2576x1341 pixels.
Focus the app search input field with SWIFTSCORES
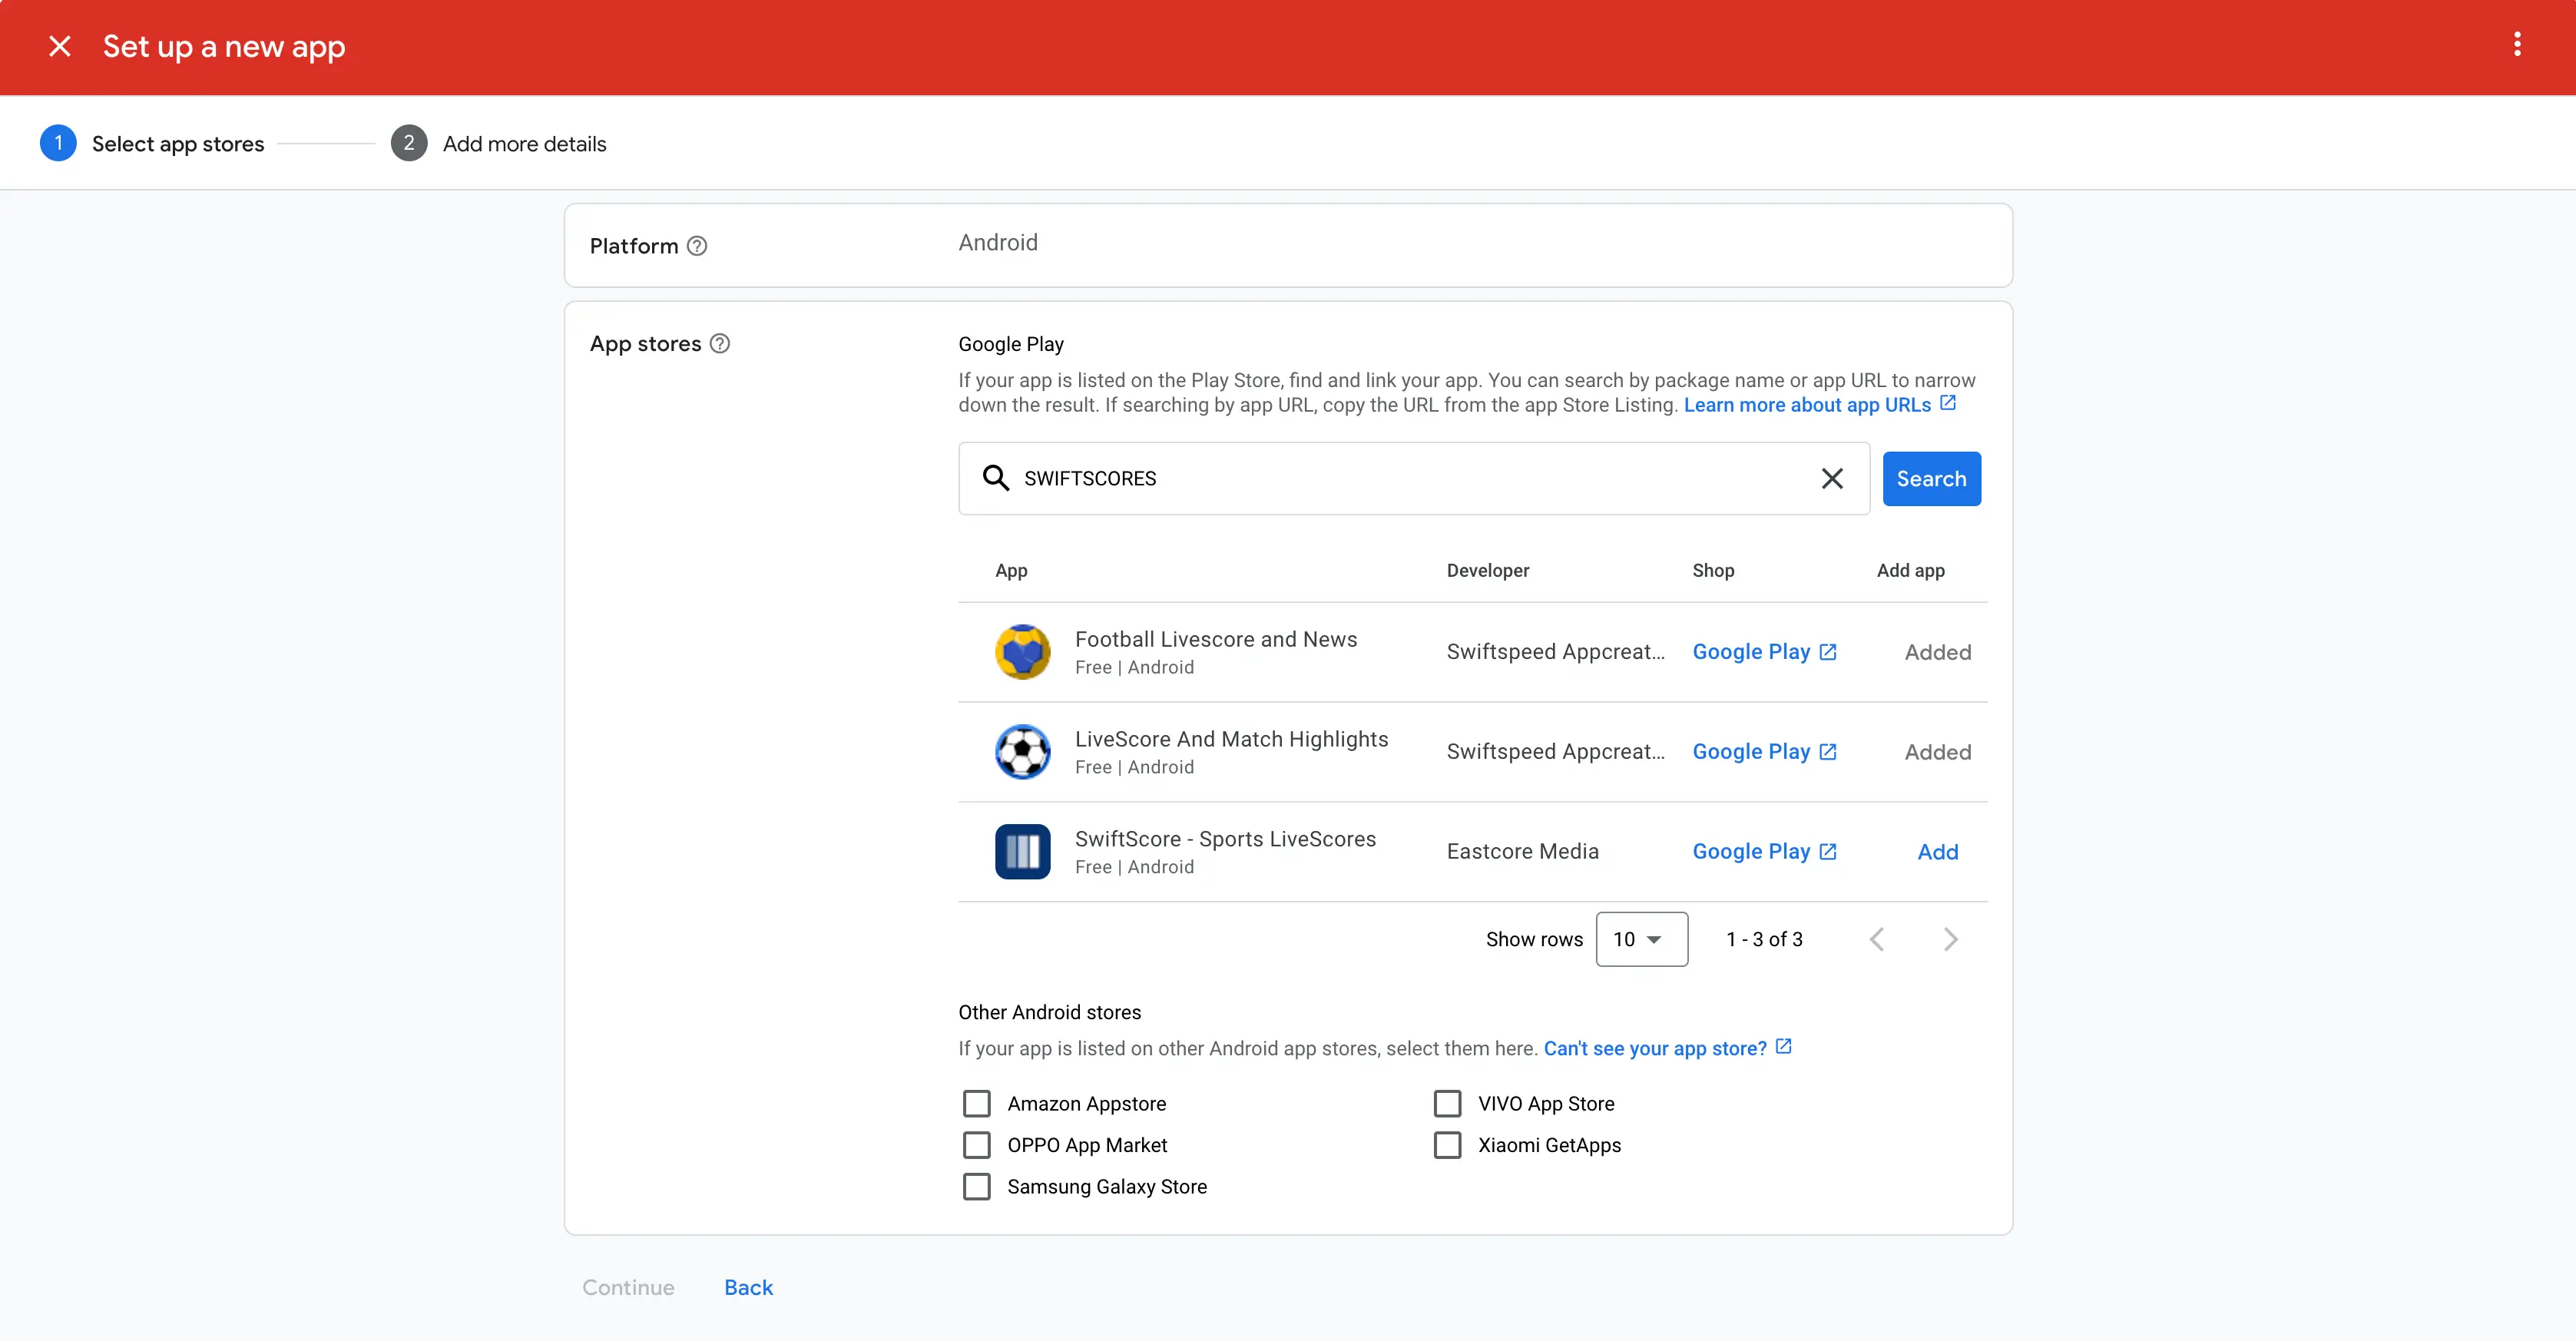(x=1413, y=479)
